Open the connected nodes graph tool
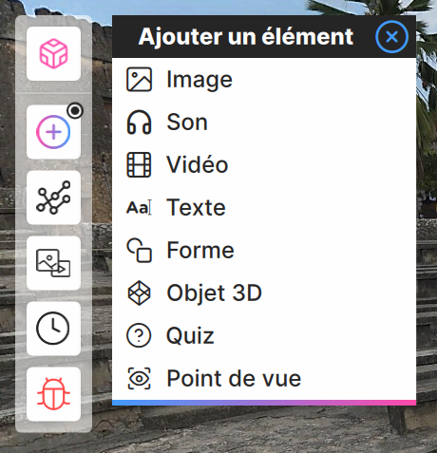Image resolution: width=437 pixels, height=453 pixels. [53, 198]
